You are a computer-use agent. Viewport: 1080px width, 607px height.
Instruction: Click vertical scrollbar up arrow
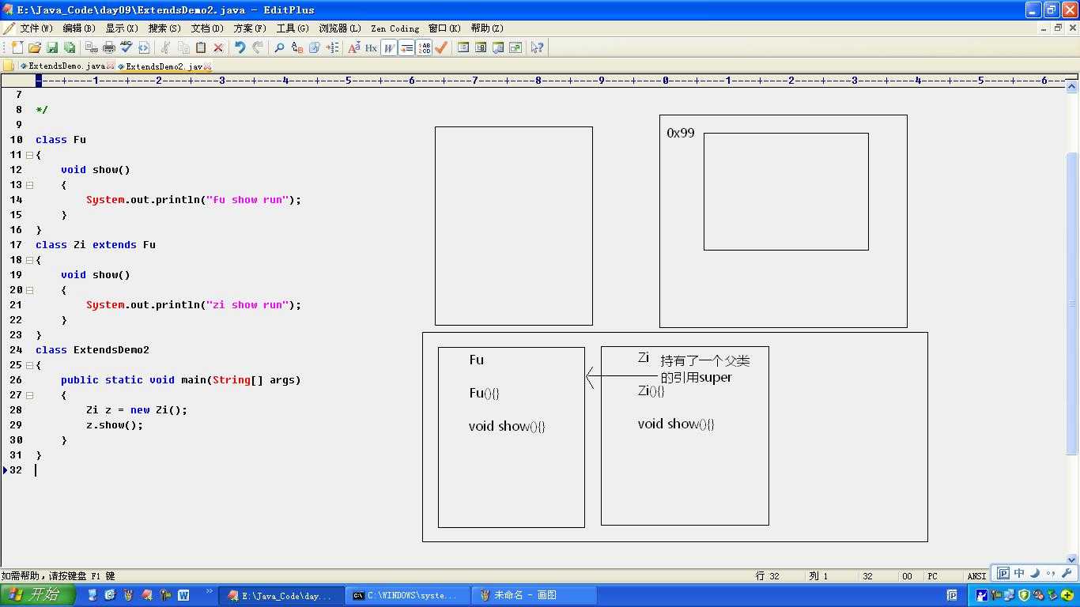1073,85
